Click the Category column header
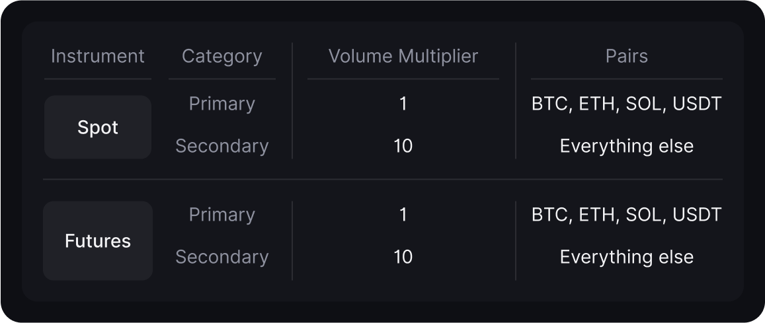Viewport: 765px width, 323px height. click(x=222, y=57)
